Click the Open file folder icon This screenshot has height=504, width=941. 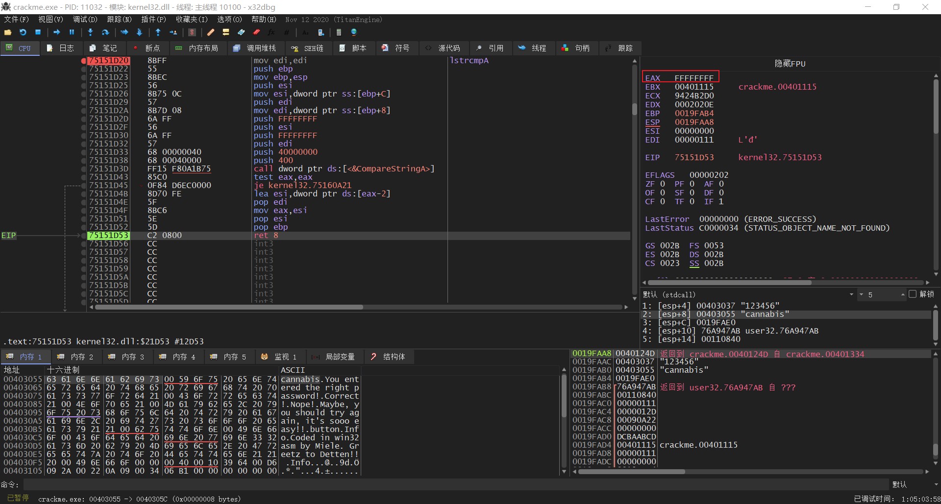pyautogui.click(x=8, y=32)
